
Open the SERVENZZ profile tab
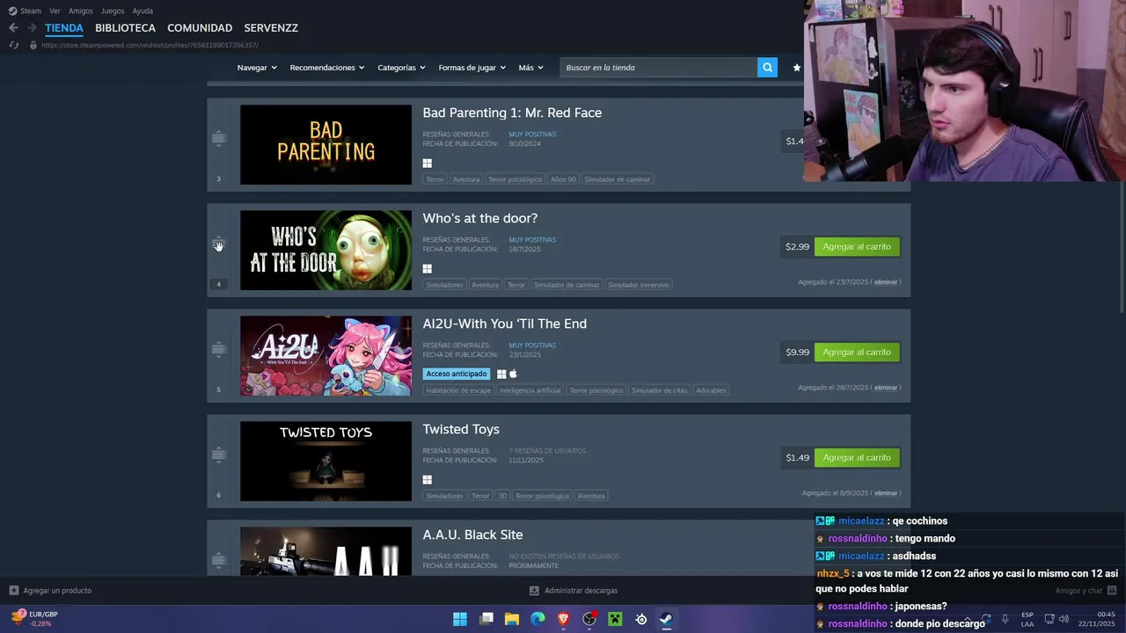click(x=271, y=28)
